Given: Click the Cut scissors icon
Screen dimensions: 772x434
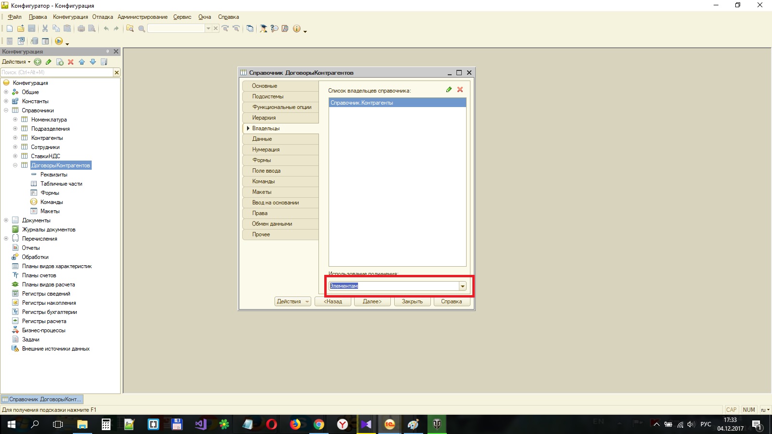Looking at the screenshot, I should coord(45,28).
